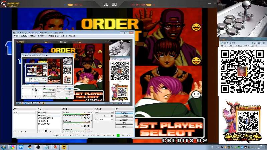This screenshot has height=150, width=267.
Task: Move scene down with the down arrow
Action: pyautogui.click(x=26, y=131)
